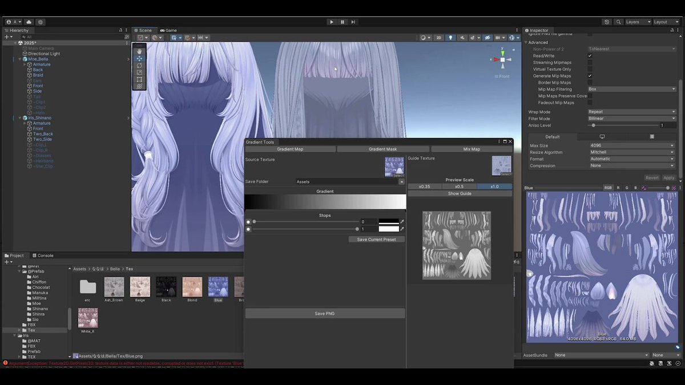Click the Step frame button
The image size is (685, 385).
coord(353,22)
